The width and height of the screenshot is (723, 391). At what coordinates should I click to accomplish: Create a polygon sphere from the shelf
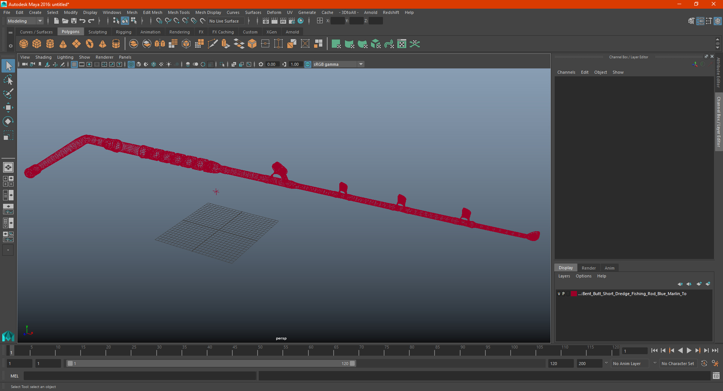(24, 44)
